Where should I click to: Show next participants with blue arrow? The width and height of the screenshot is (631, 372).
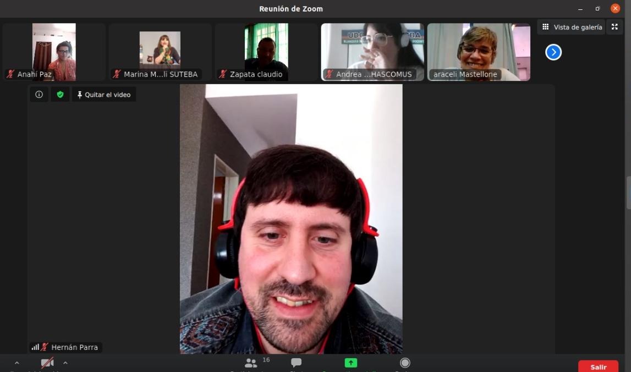553,52
